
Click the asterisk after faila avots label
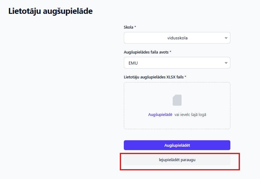170,52
